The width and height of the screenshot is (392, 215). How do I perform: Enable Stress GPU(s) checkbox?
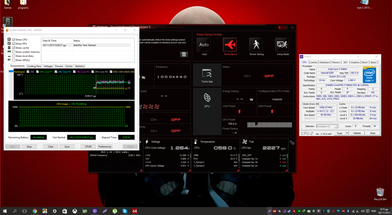[x=14, y=60]
